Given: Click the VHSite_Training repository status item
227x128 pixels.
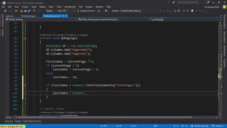Looking at the screenshot, I should point(200,126).
